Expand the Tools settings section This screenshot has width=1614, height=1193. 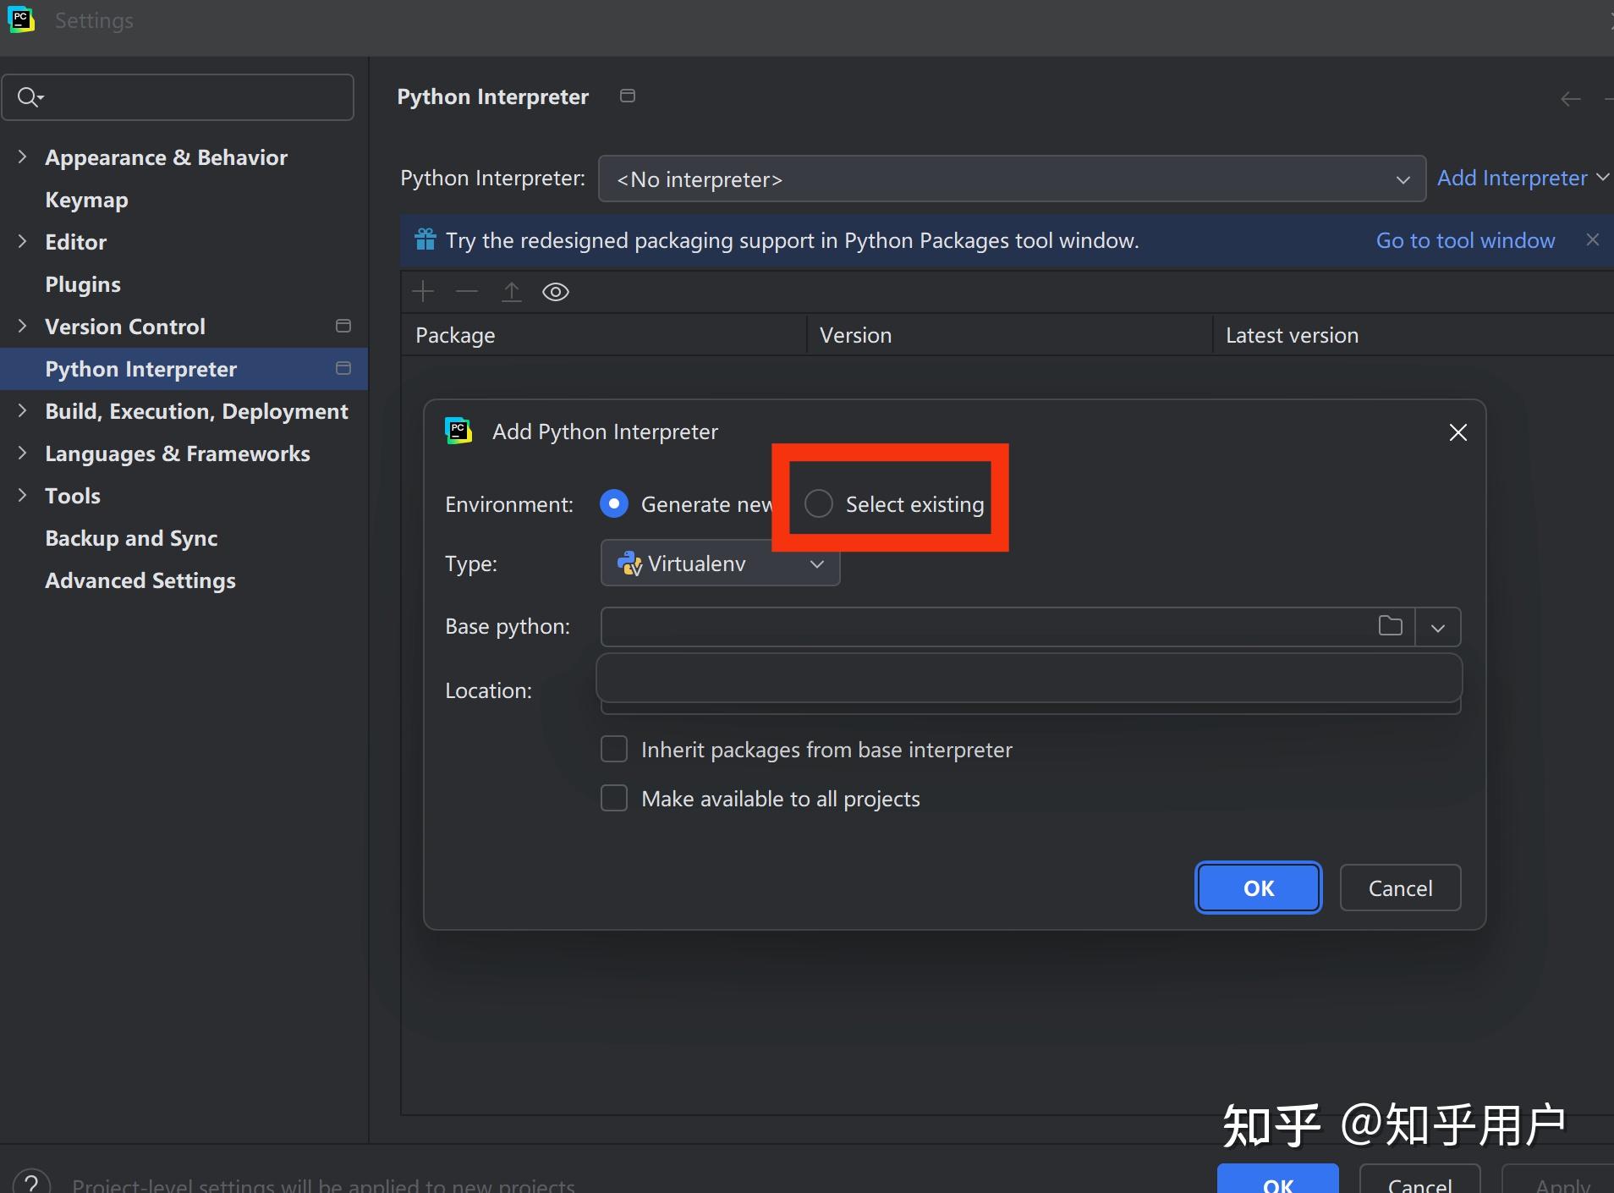click(22, 495)
